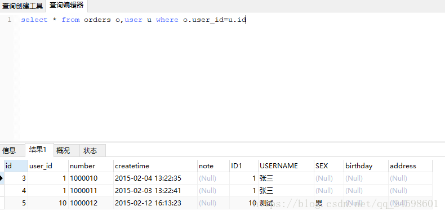Click the number cell 1000010
The image size is (445, 215).
[x=91, y=178]
